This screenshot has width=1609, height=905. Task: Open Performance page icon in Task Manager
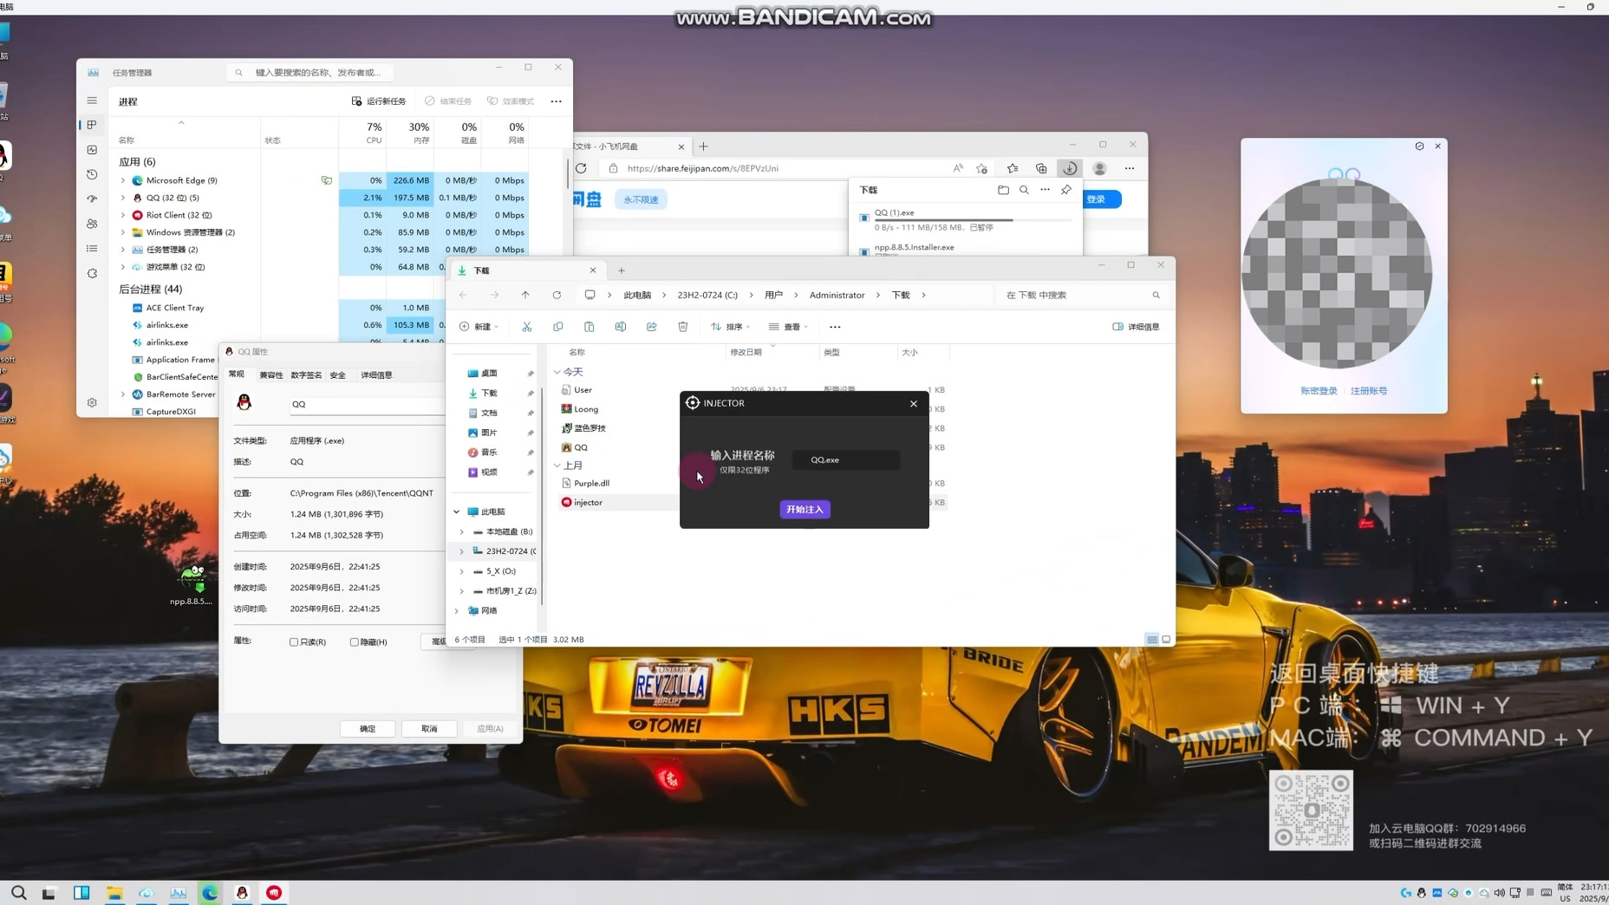point(92,150)
